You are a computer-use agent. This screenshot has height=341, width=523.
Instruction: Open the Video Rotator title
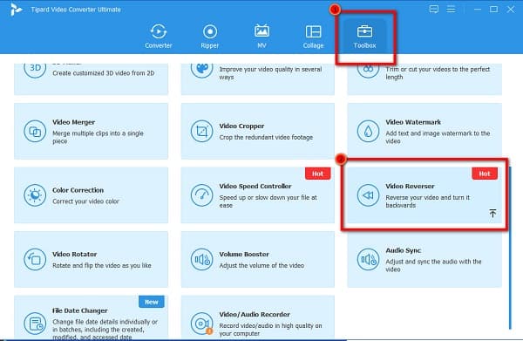(x=75, y=255)
